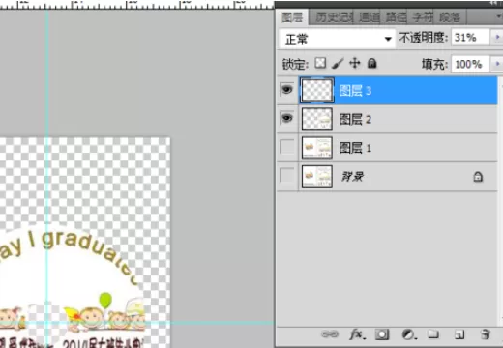Click link layers chain icon
This screenshot has width=503, height=348.
pyautogui.click(x=330, y=334)
